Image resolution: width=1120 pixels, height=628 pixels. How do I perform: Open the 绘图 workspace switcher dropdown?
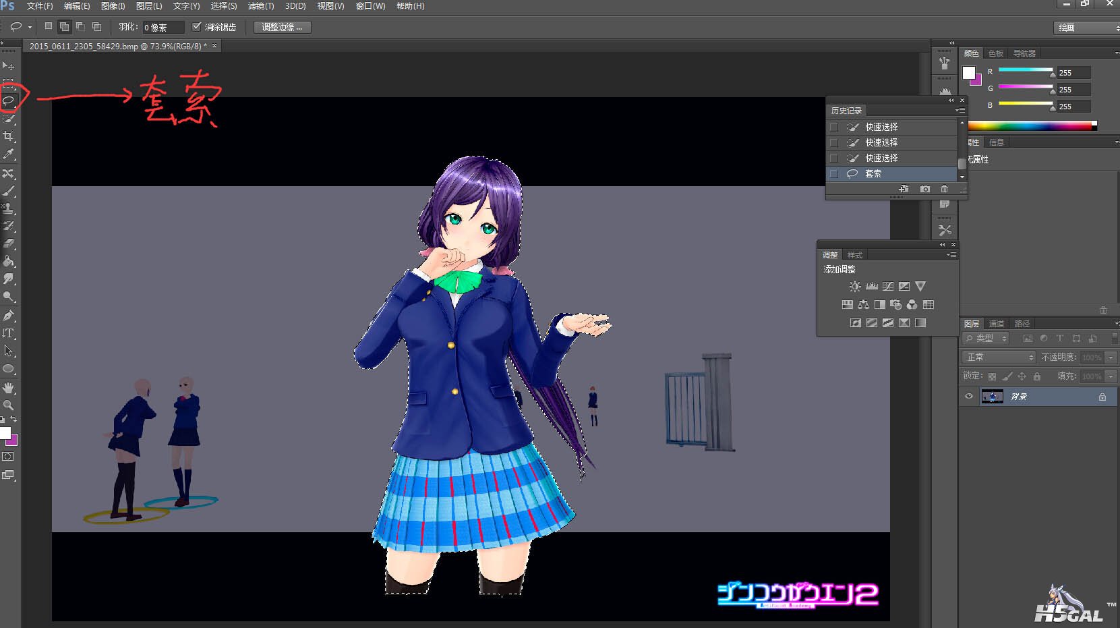point(1087,28)
